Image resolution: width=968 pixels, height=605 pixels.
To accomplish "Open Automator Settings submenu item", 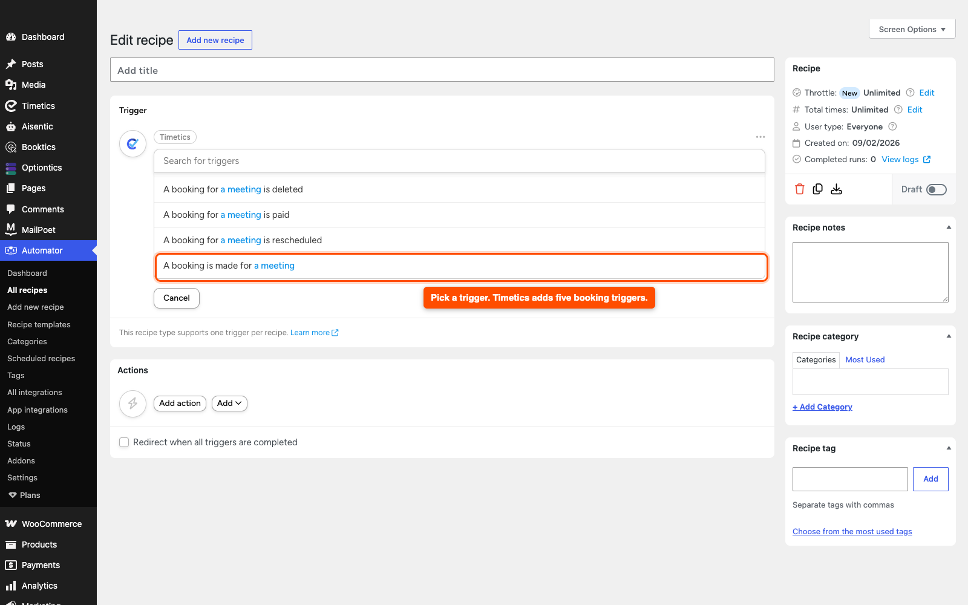I will (22, 478).
